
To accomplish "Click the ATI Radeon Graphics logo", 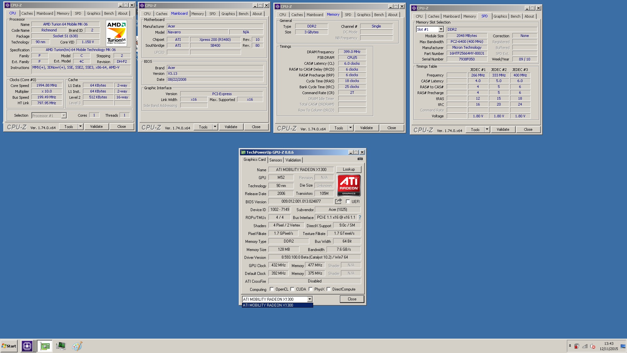I will 349,185.
